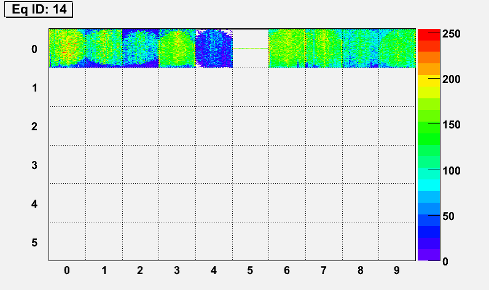Click heatmap module in column 6, row 0

point(288,49)
